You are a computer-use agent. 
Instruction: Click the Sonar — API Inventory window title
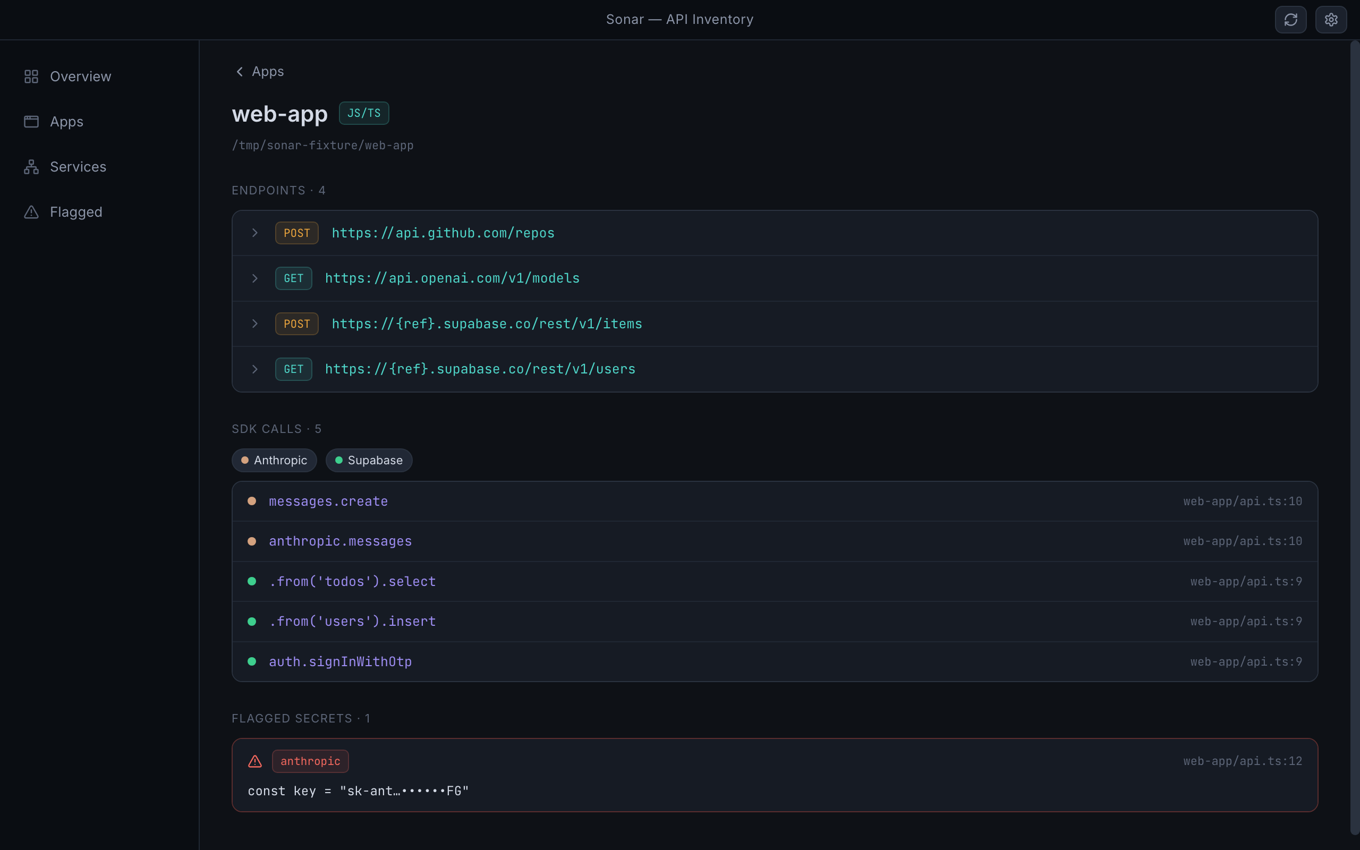click(679, 20)
